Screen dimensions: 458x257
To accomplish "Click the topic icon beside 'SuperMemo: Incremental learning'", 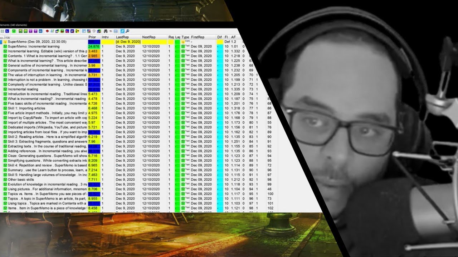I will coord(5,46).
